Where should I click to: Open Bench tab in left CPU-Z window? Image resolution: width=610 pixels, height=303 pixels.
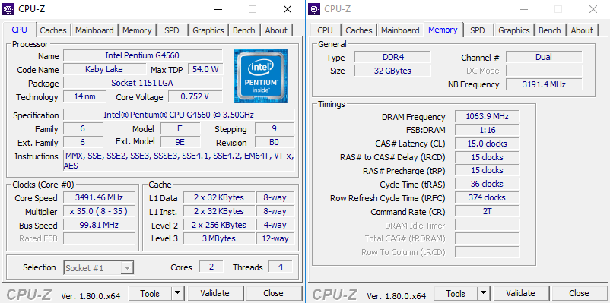(244, 30)
